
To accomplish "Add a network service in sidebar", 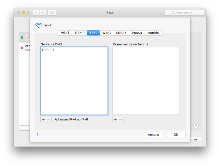I will 22,128.
